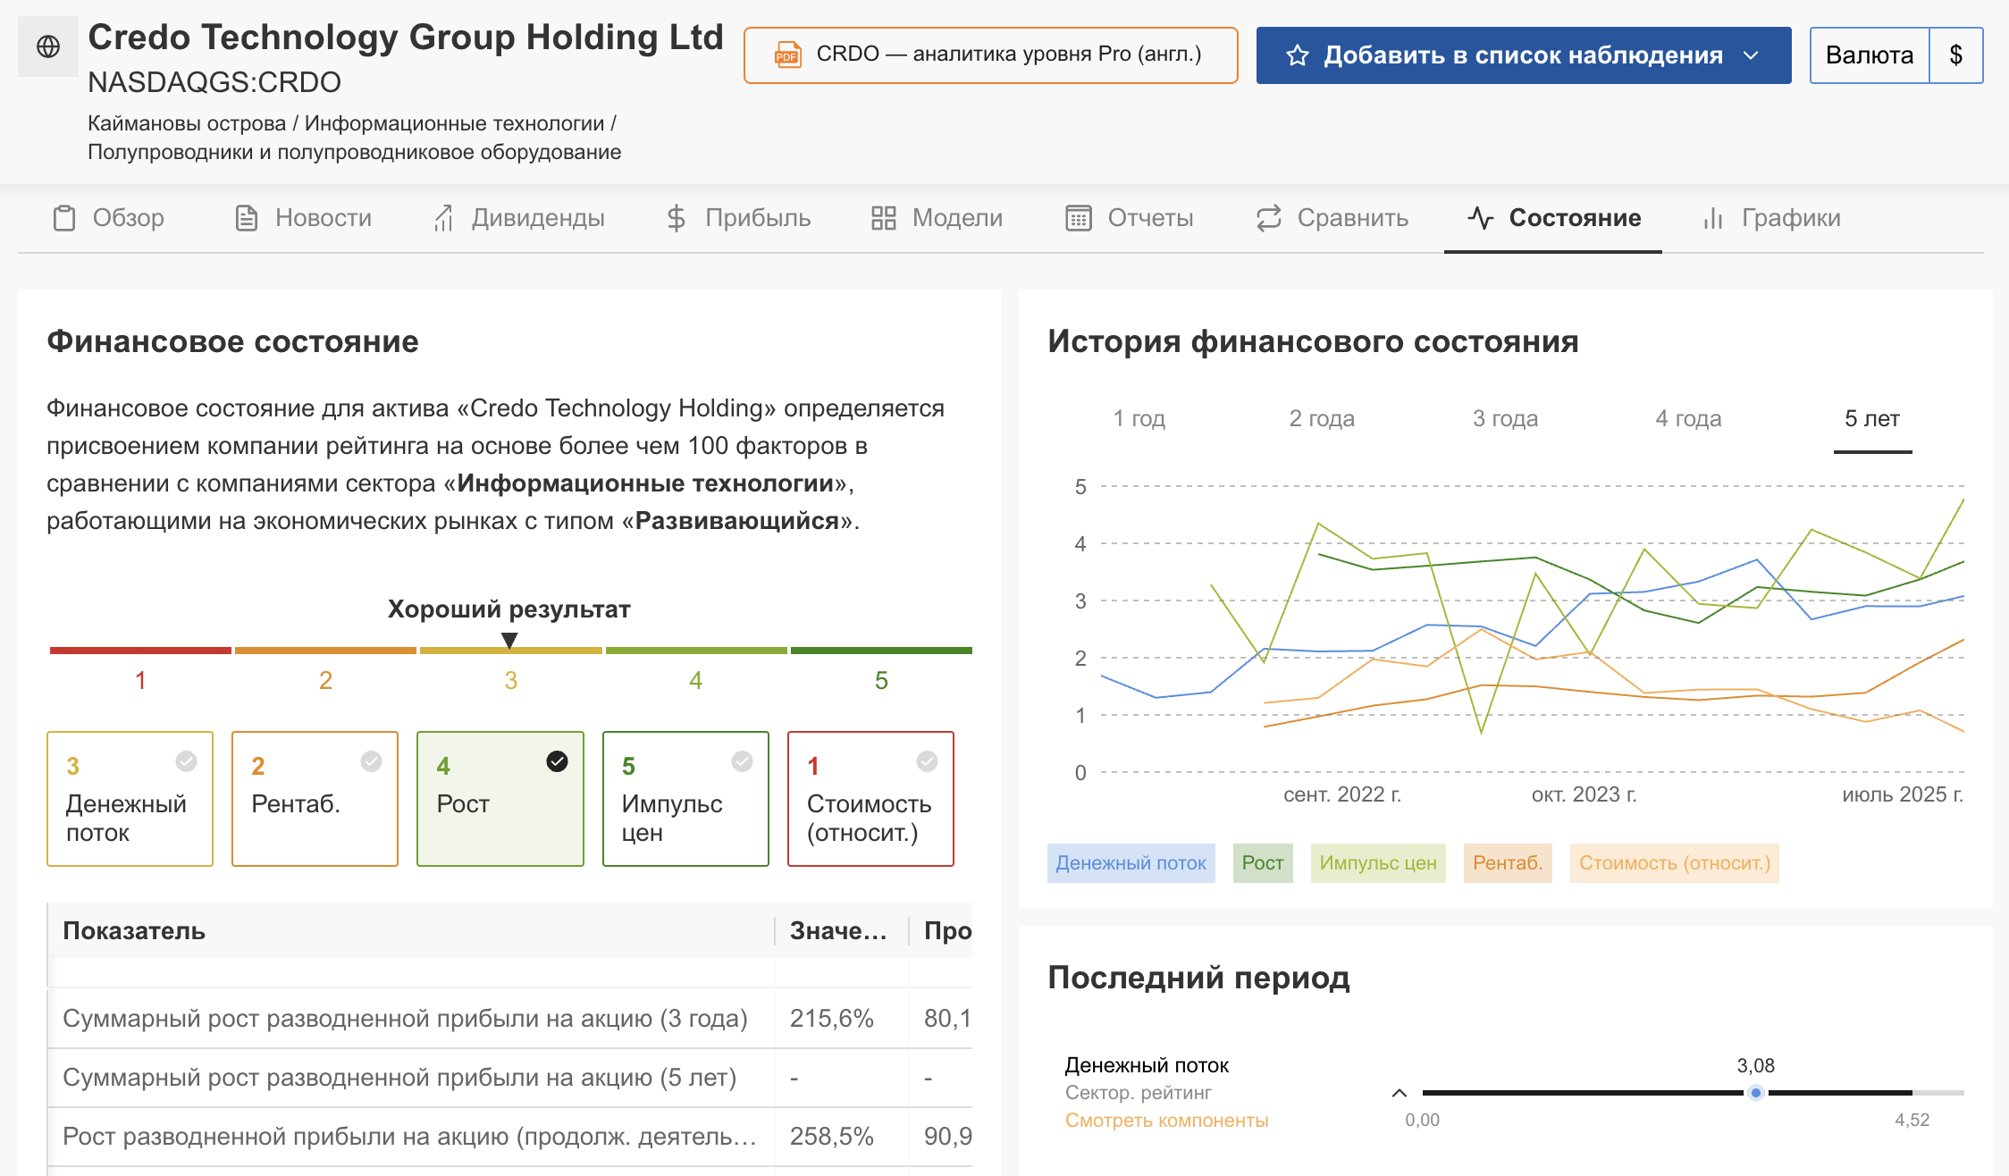
Task: Click the $ currency symbol button
Action: [1956, 55]
